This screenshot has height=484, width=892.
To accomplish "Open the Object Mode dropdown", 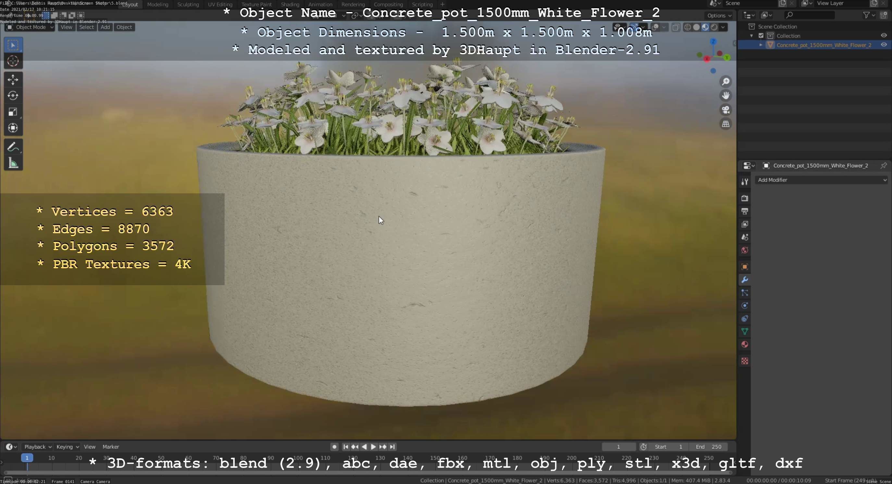I will tap(30, 27).
